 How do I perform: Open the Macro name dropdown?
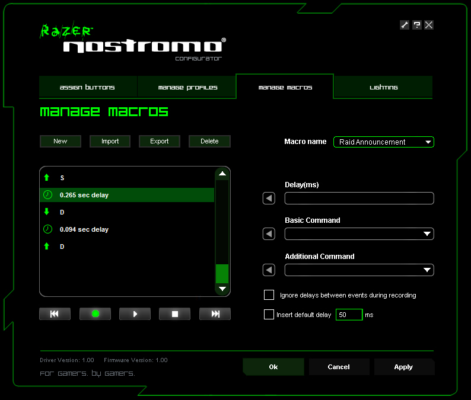click(384, 142)
